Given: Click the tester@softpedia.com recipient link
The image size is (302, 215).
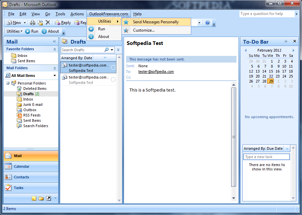Looking at the screenshot, I should tap(156, 72).
